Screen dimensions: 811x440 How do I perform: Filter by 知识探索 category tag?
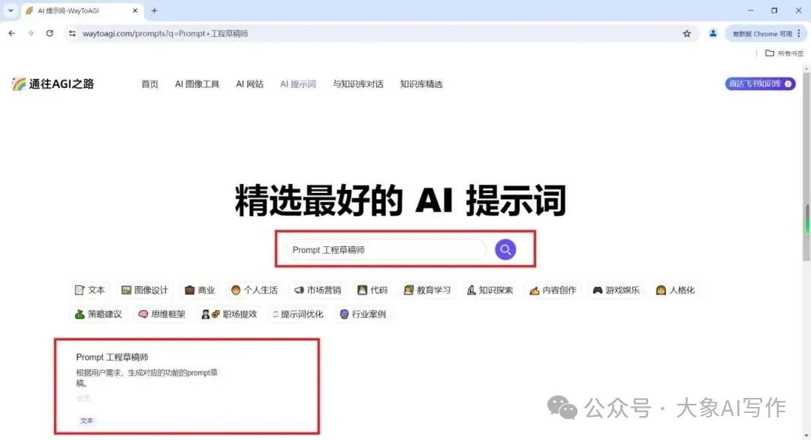pos(490,290)
